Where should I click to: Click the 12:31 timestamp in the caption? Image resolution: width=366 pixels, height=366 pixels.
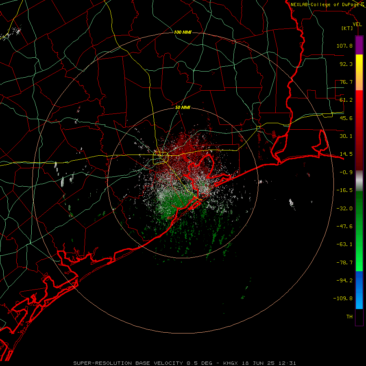coord(288,363)
